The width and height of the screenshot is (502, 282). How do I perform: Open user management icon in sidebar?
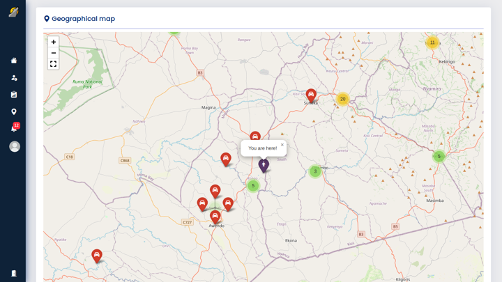pyautogui.click(x=14, y=78)
